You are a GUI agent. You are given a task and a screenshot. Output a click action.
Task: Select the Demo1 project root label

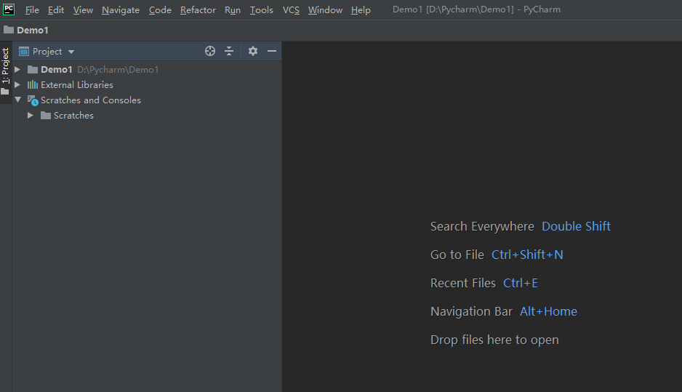[57, 70]
